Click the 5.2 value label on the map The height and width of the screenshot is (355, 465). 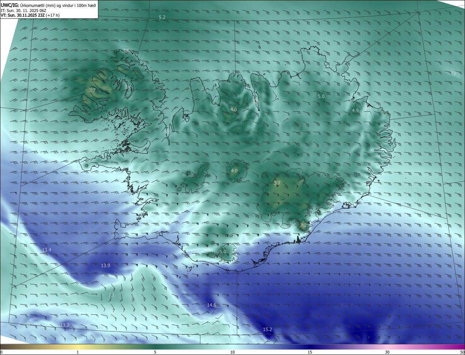[162, 17]
